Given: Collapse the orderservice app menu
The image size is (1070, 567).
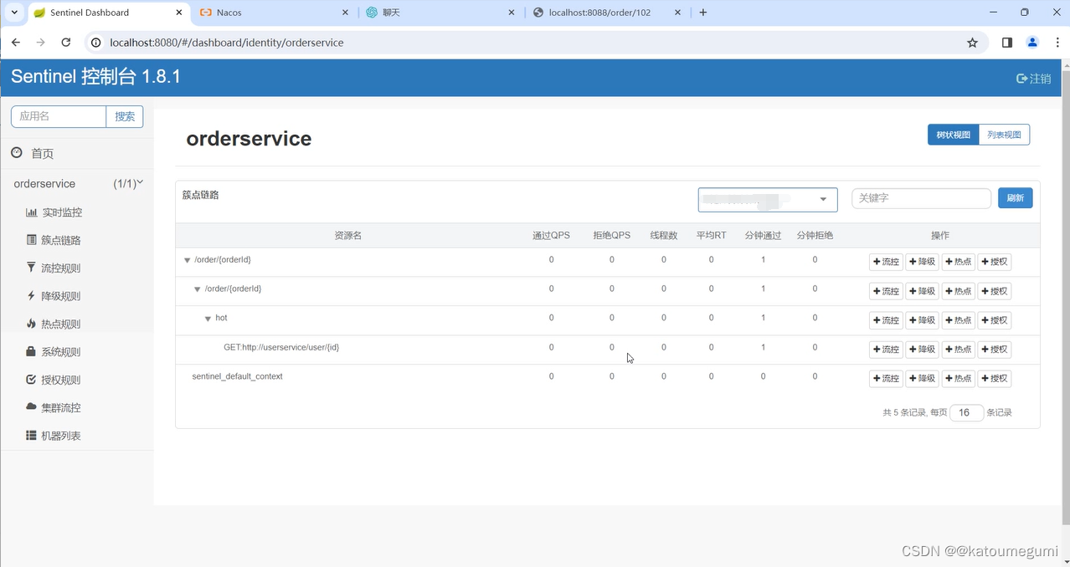Looking at the screenshot, I should point(77,183).
